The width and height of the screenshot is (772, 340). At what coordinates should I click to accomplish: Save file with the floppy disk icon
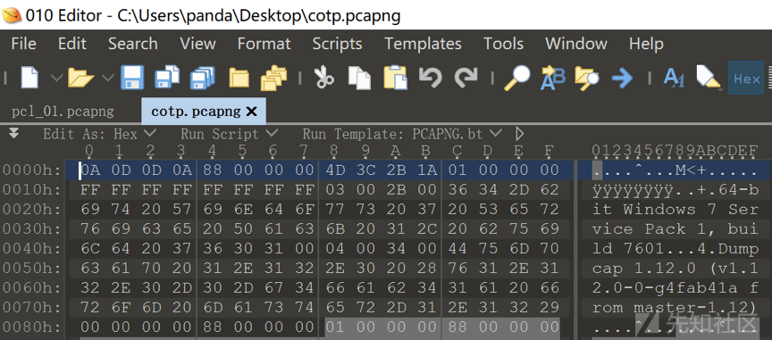coord(132,78)
